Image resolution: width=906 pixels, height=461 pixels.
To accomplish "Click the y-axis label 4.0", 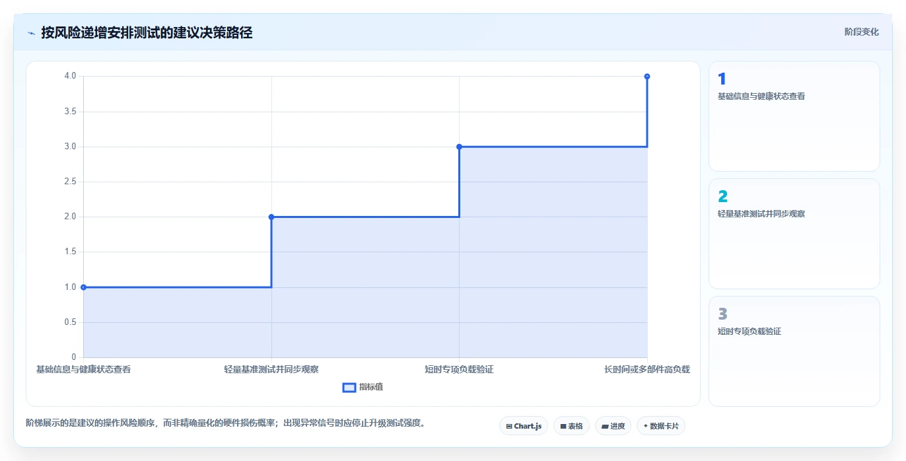I will pyautogui.click(x=70, y=76).
